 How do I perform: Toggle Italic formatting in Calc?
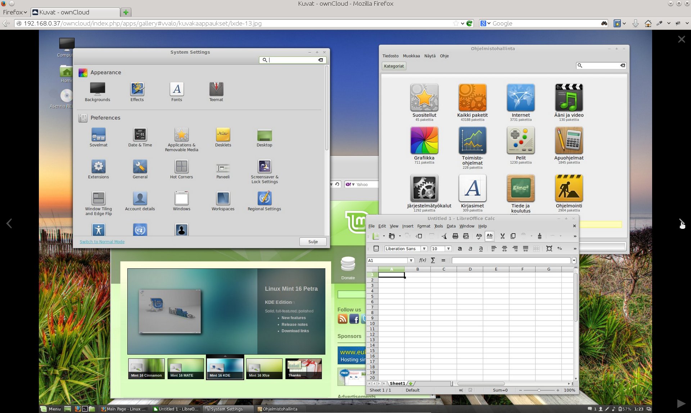(470, 249)
